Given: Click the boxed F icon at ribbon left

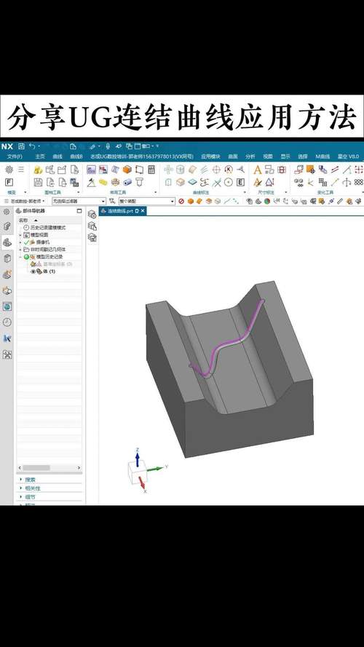Looking at the screenshot, I should click(9, 182).
